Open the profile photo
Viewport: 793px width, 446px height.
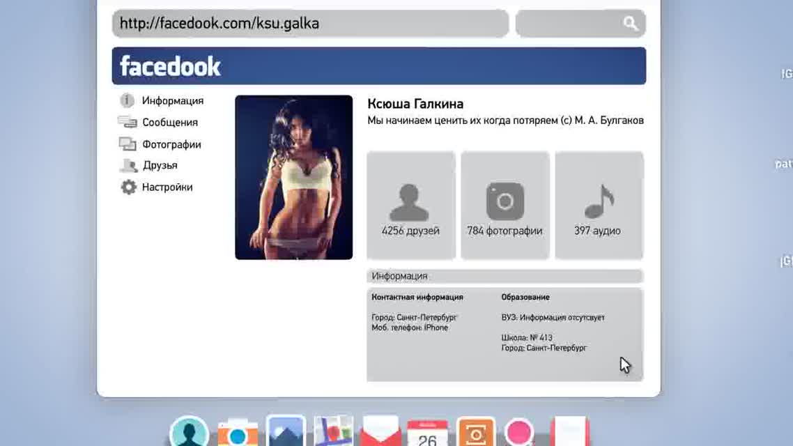click(x=294, y=178)
